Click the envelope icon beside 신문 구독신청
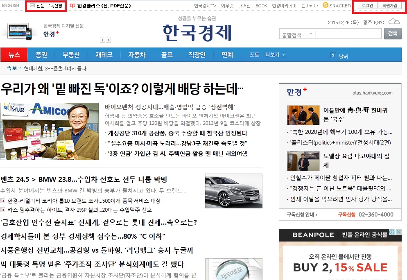407x280 pixels. pos(32,5)
